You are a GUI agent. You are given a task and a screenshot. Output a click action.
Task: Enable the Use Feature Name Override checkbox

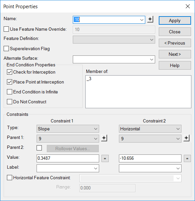[x=6, y=29]
